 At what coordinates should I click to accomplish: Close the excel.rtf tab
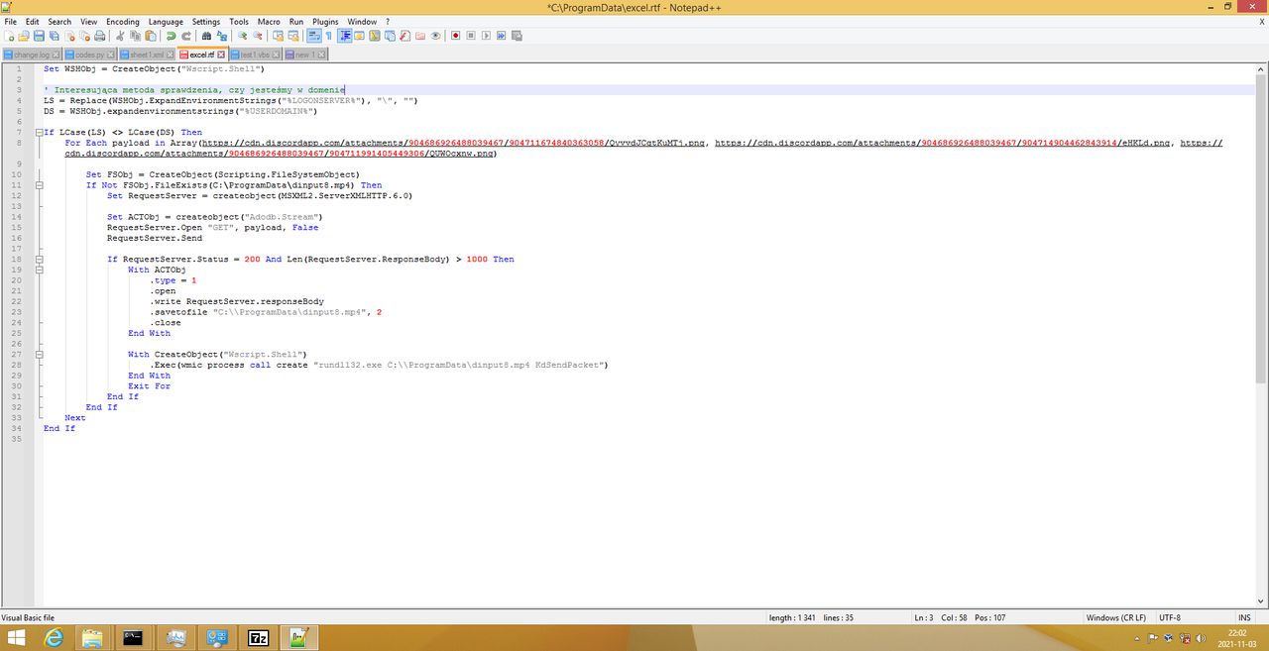click(x=221, y=54)
